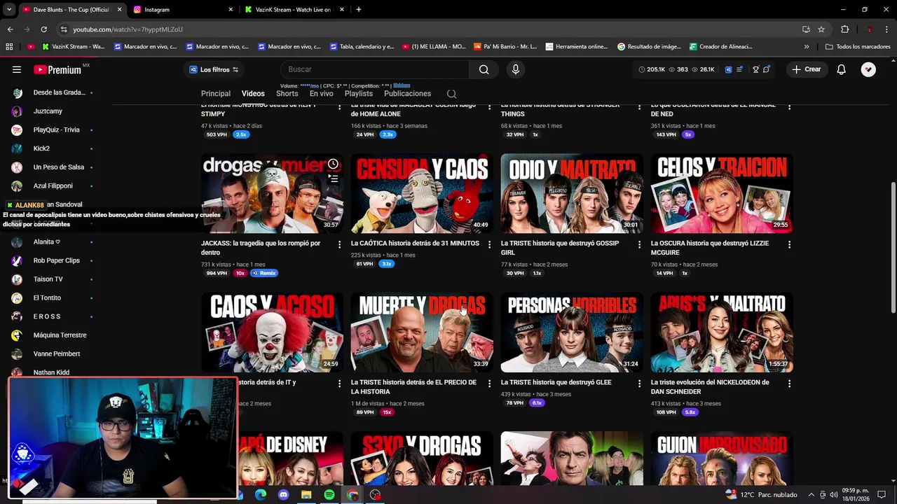Open Windows notification center icon

(882, 495)
